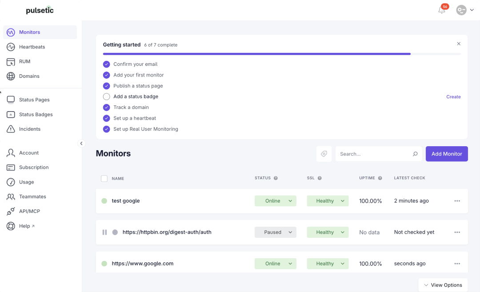This screenshot has width=480, height=292.
Task: Click the Status Badges icon
Action: point(11,115)
